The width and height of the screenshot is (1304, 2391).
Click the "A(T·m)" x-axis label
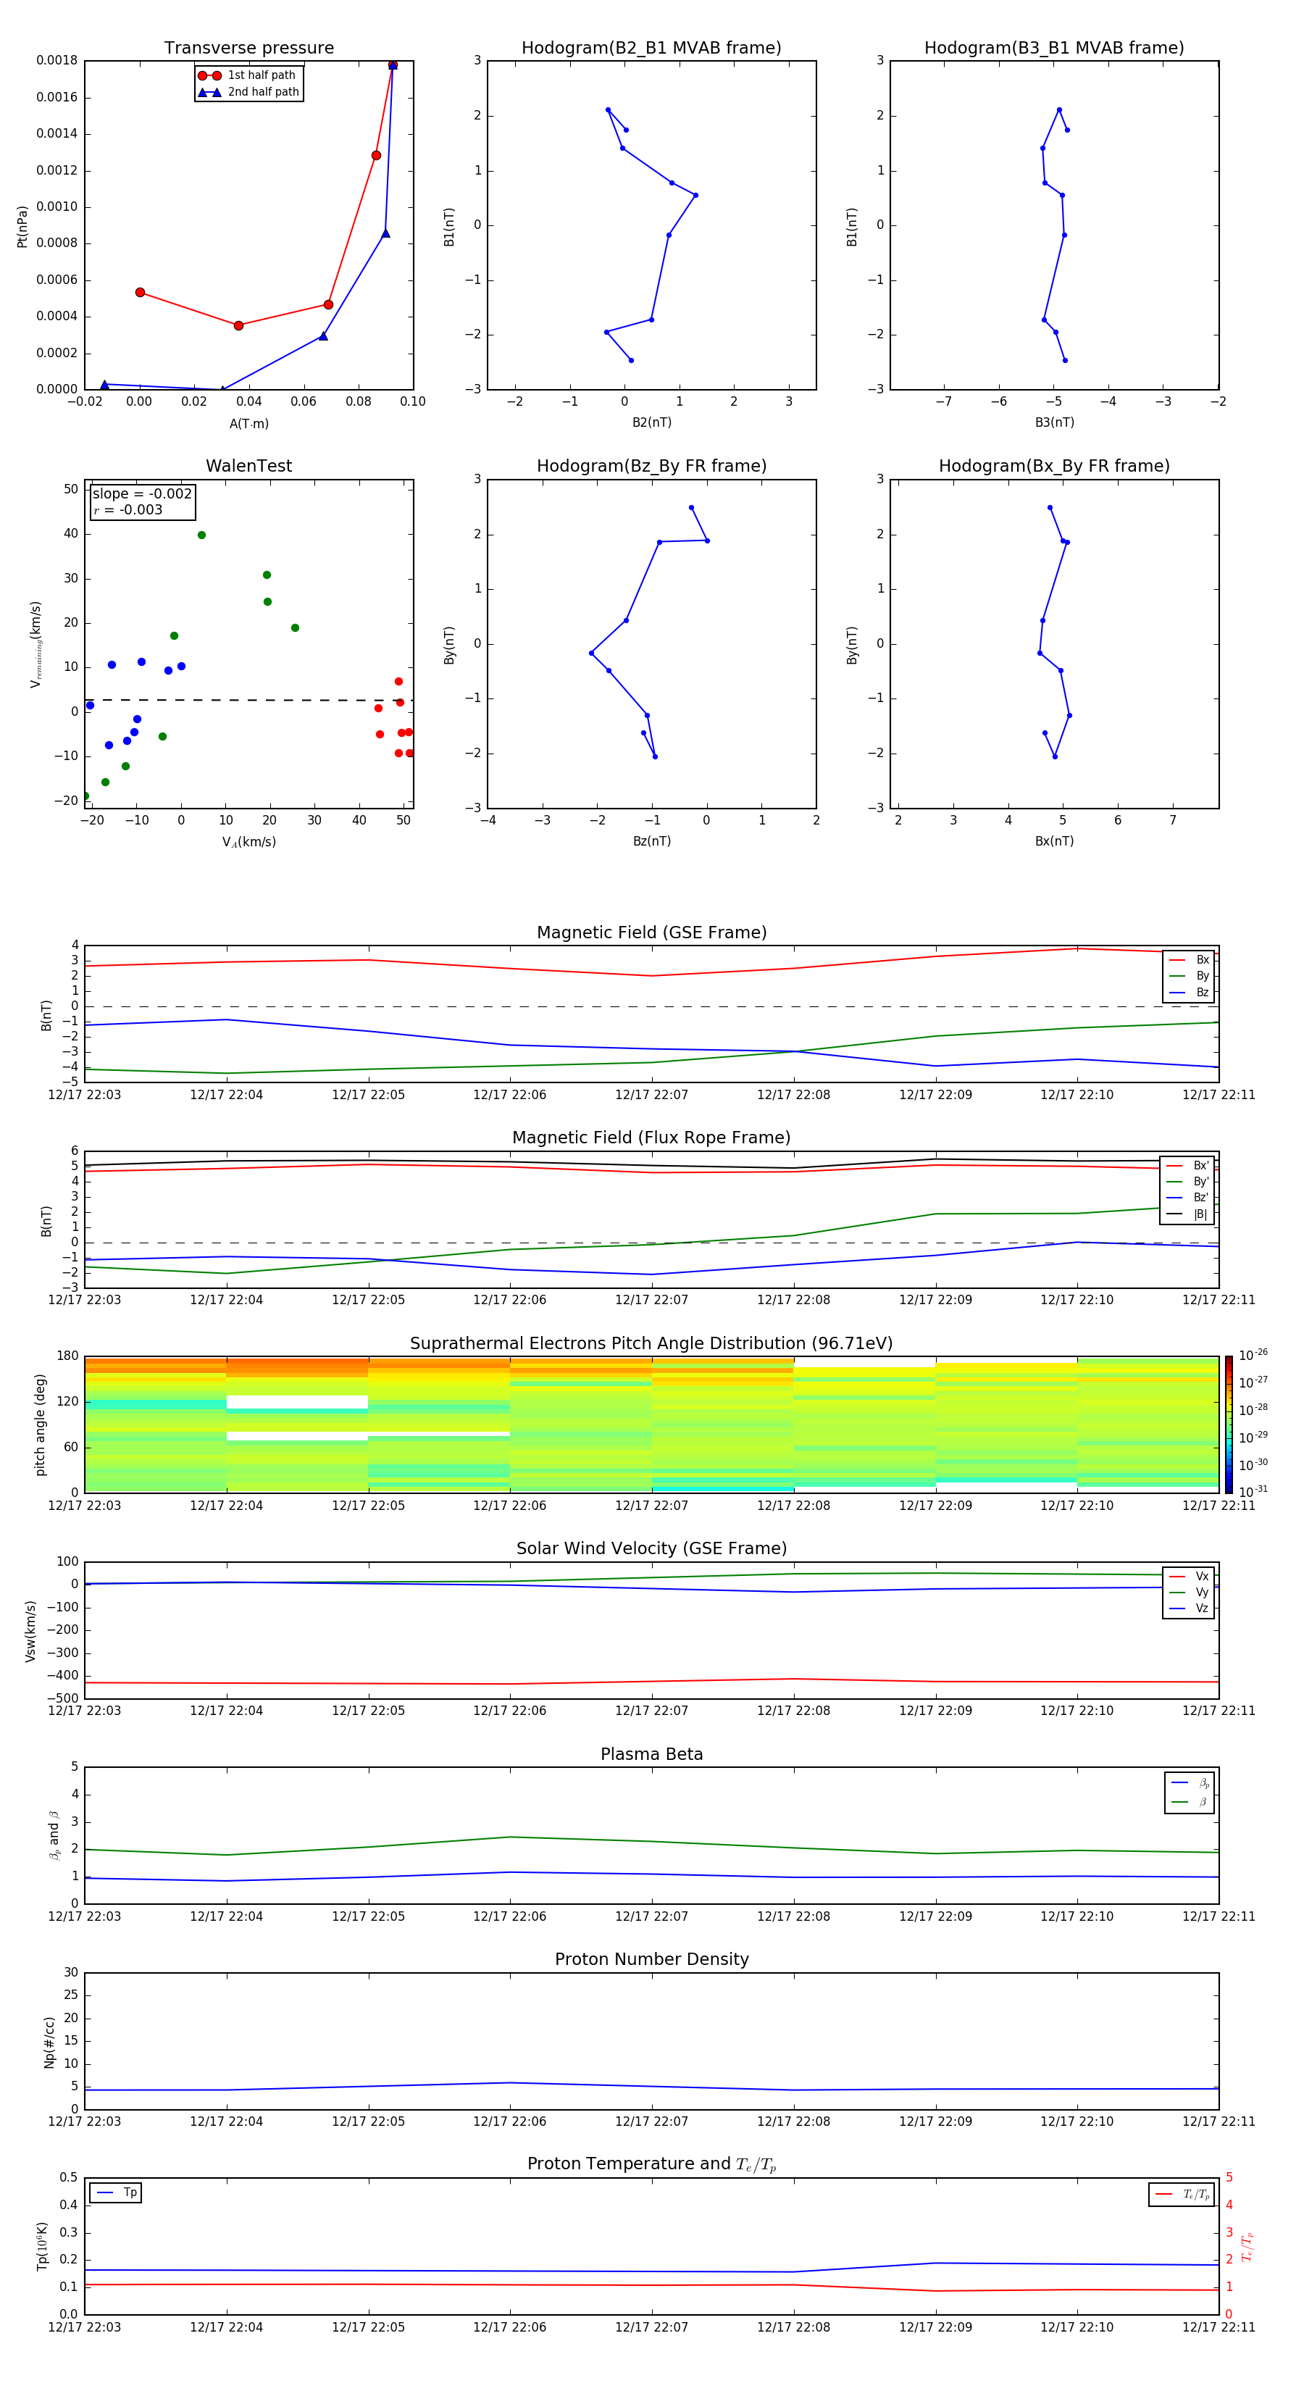[248, 423]
